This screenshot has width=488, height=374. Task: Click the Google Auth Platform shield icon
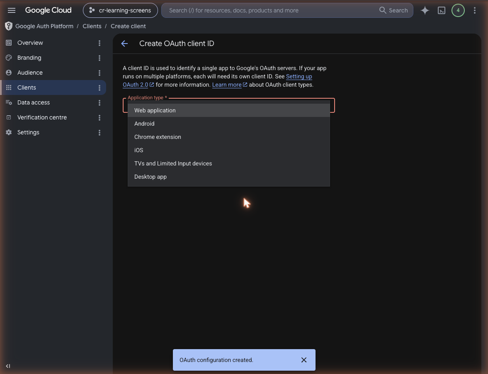pos(9,26)
